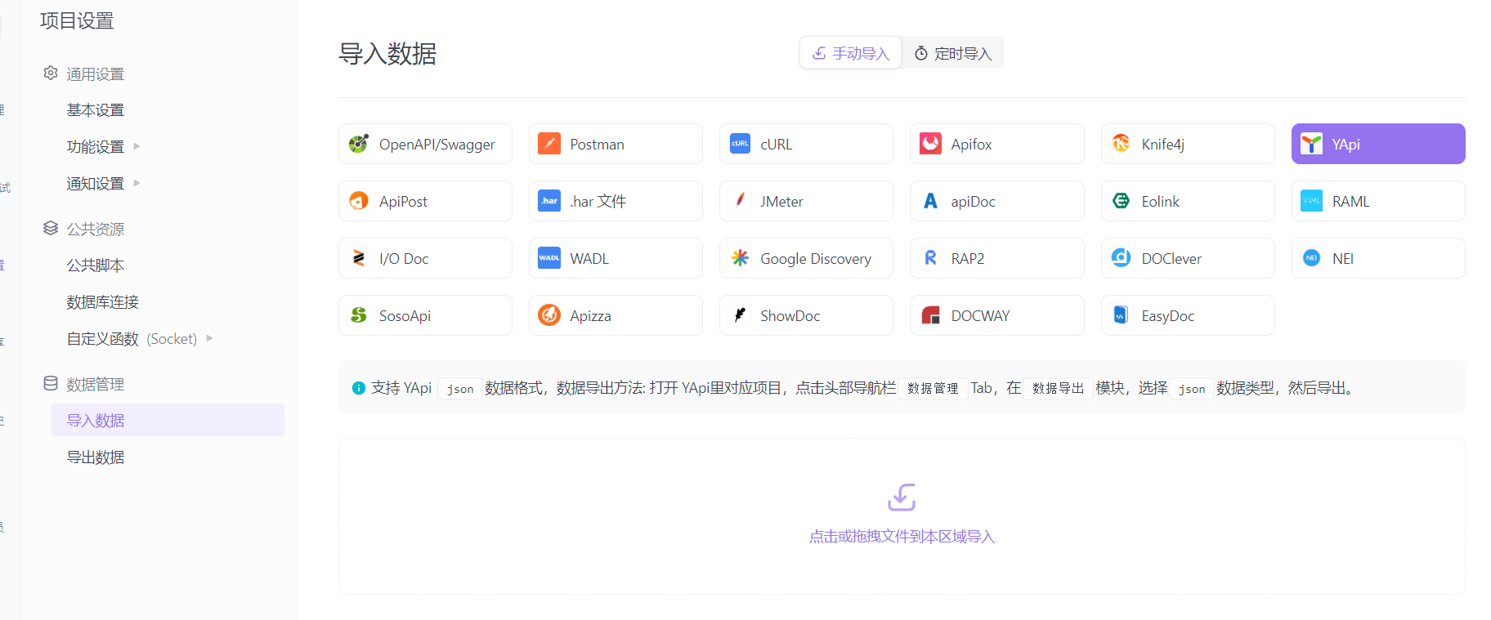Expand the 功能设置 submenu arrow
Screen dimensions: 1491x620
[137, 146]
